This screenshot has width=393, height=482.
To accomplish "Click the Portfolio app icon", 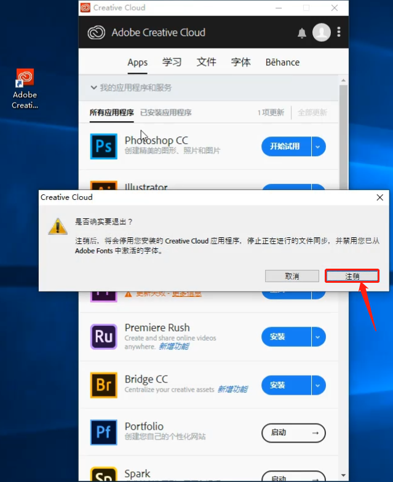I will pyautogui.click(x=103, y=432).
